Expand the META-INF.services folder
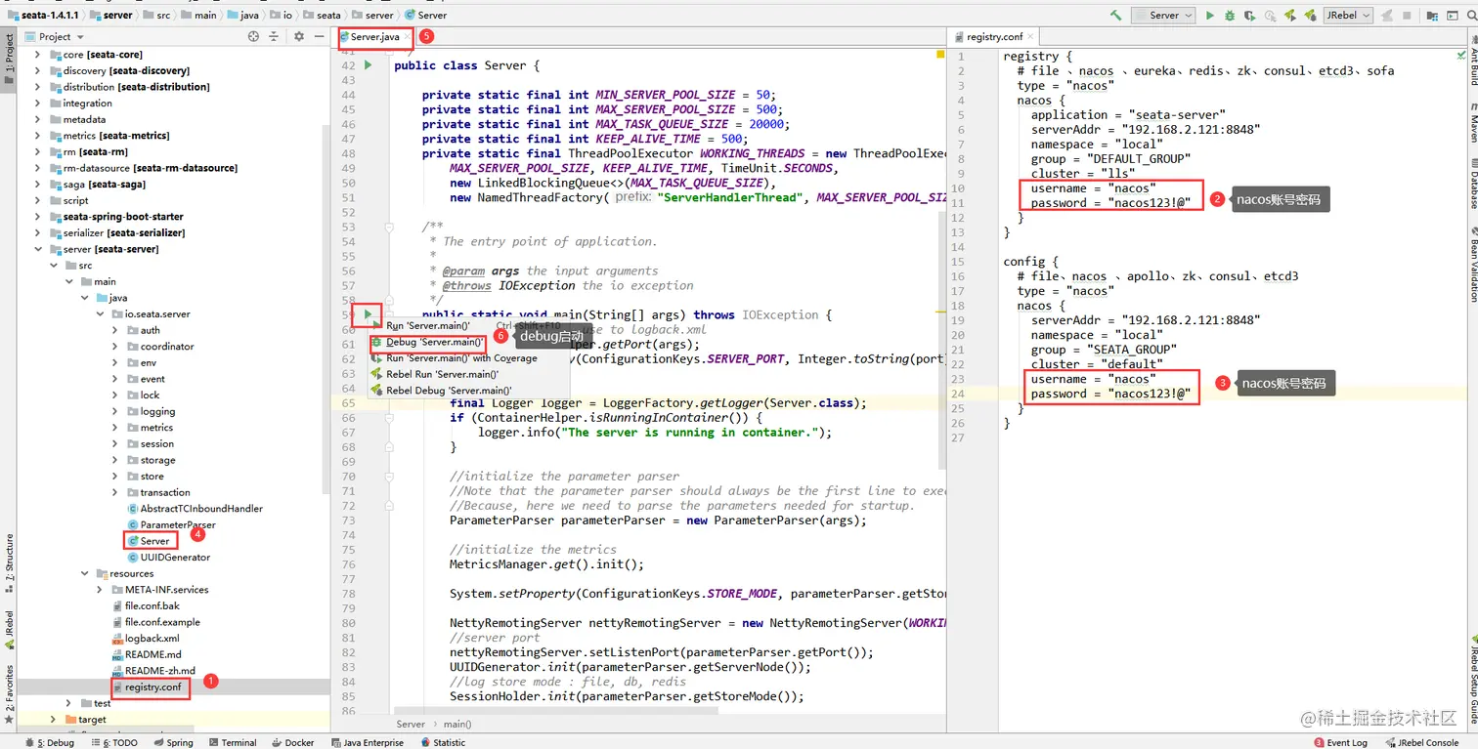 pyautogui.click(x=100, y=590)
